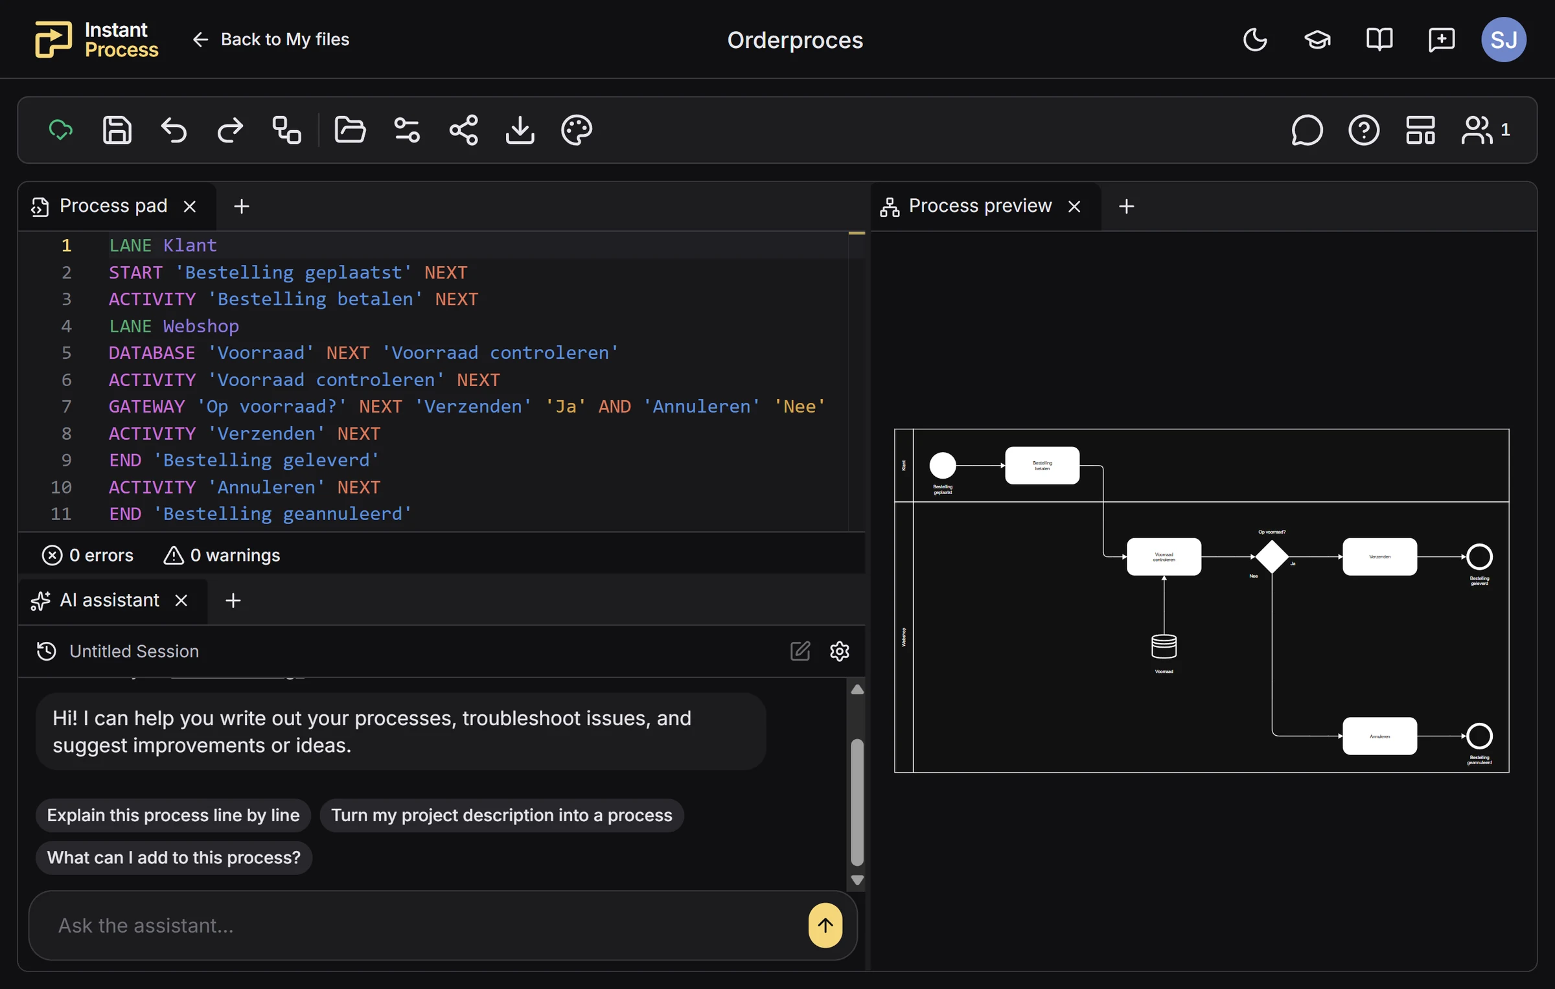
Task: Open help with the question mark icon
Action: click(x=1364, y=130)
